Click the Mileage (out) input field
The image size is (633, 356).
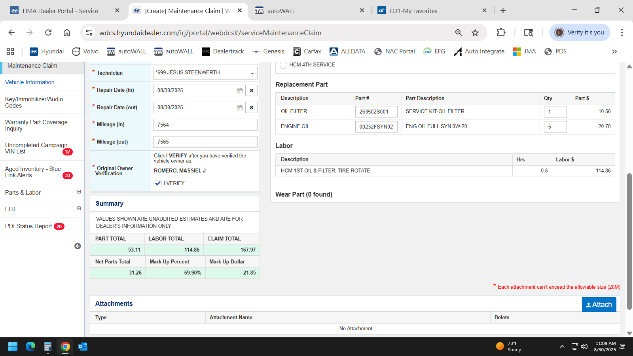(205, 142)
